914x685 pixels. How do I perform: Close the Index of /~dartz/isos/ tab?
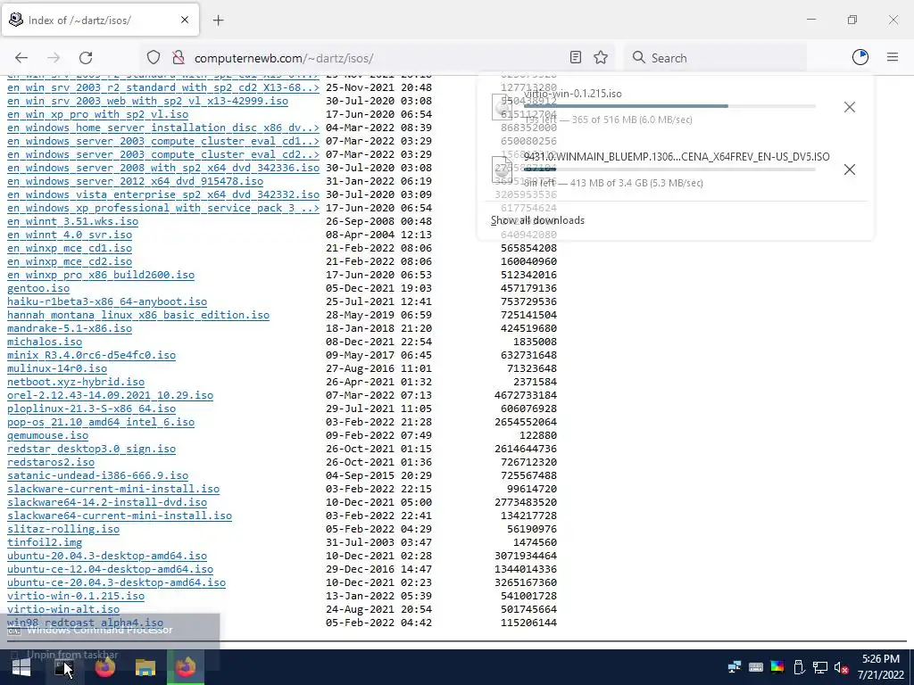pos(185,20)
